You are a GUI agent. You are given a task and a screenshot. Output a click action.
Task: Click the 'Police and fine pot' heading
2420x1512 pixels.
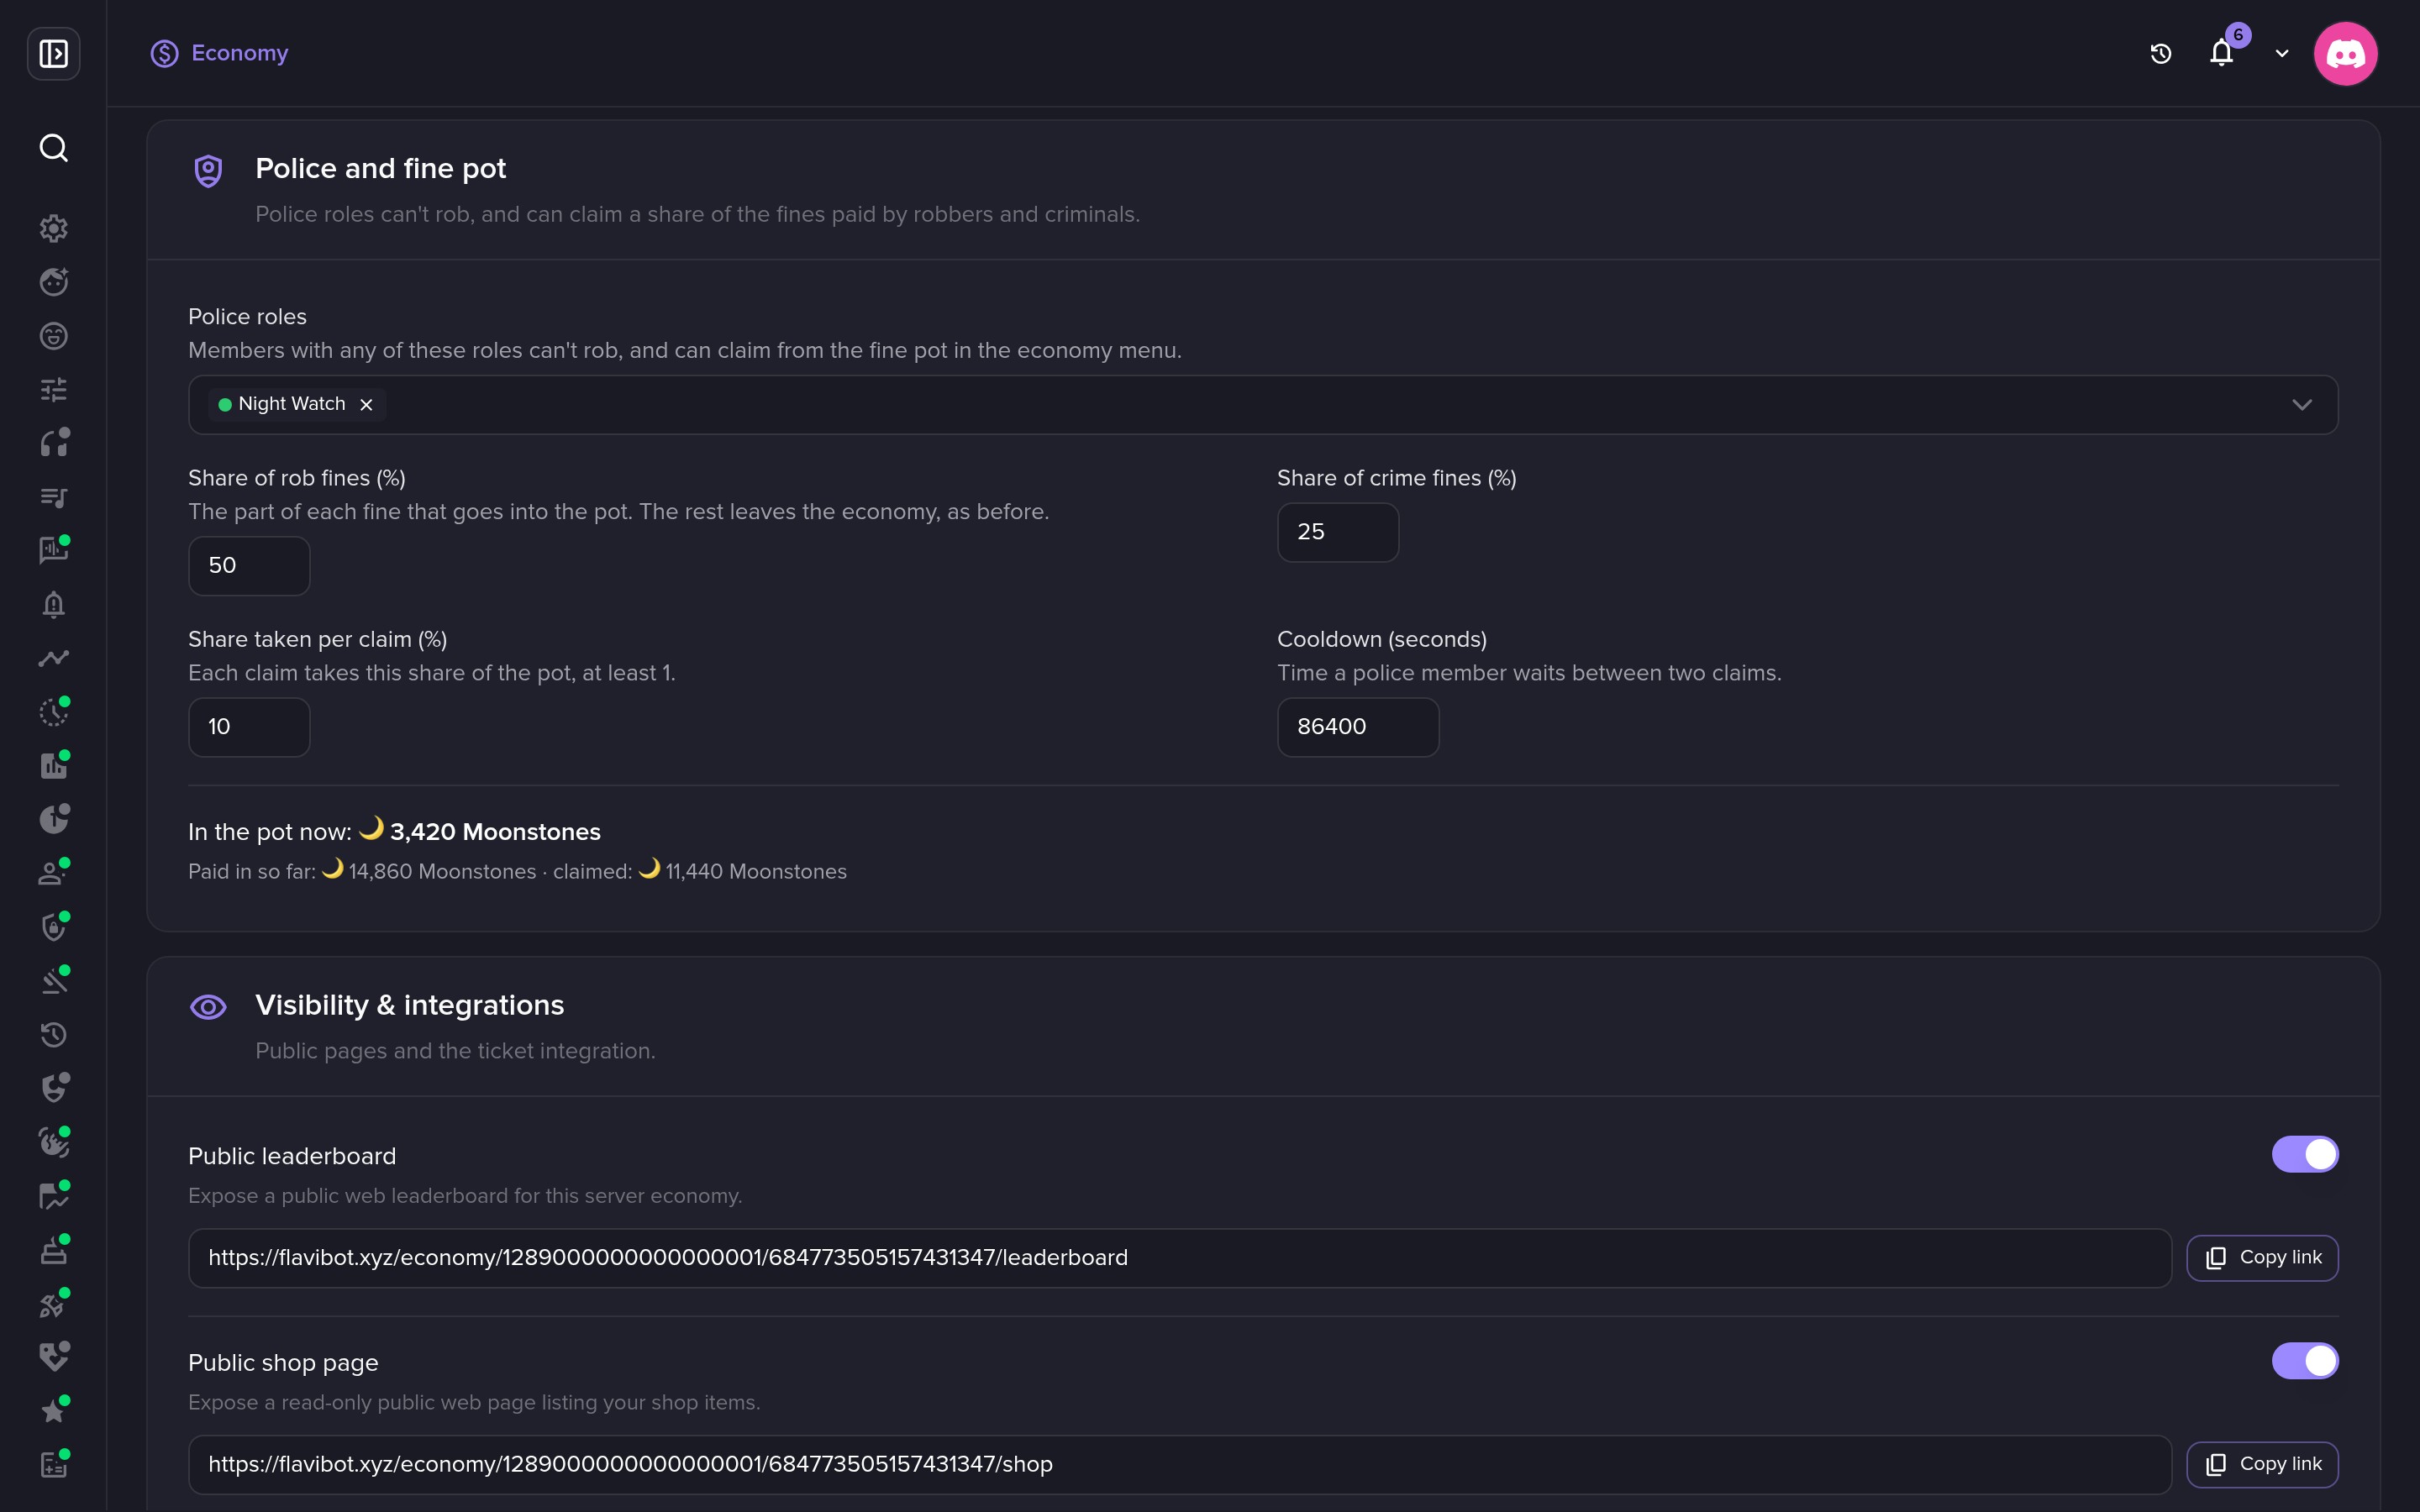380,168
